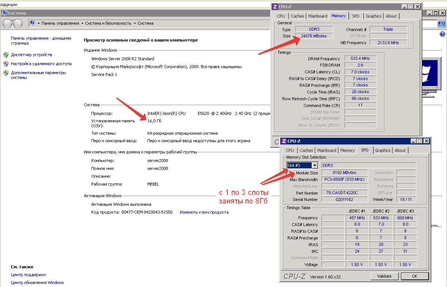The width and height of the screenshot is (447, 287).
Task: Click the JEDEC #2 frequency value 533 MHz
Action: [x=381, y=218]
